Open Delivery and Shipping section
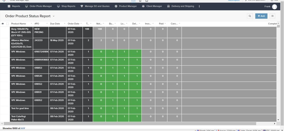Viewport: 284px width, 131px height. (180, 6)
